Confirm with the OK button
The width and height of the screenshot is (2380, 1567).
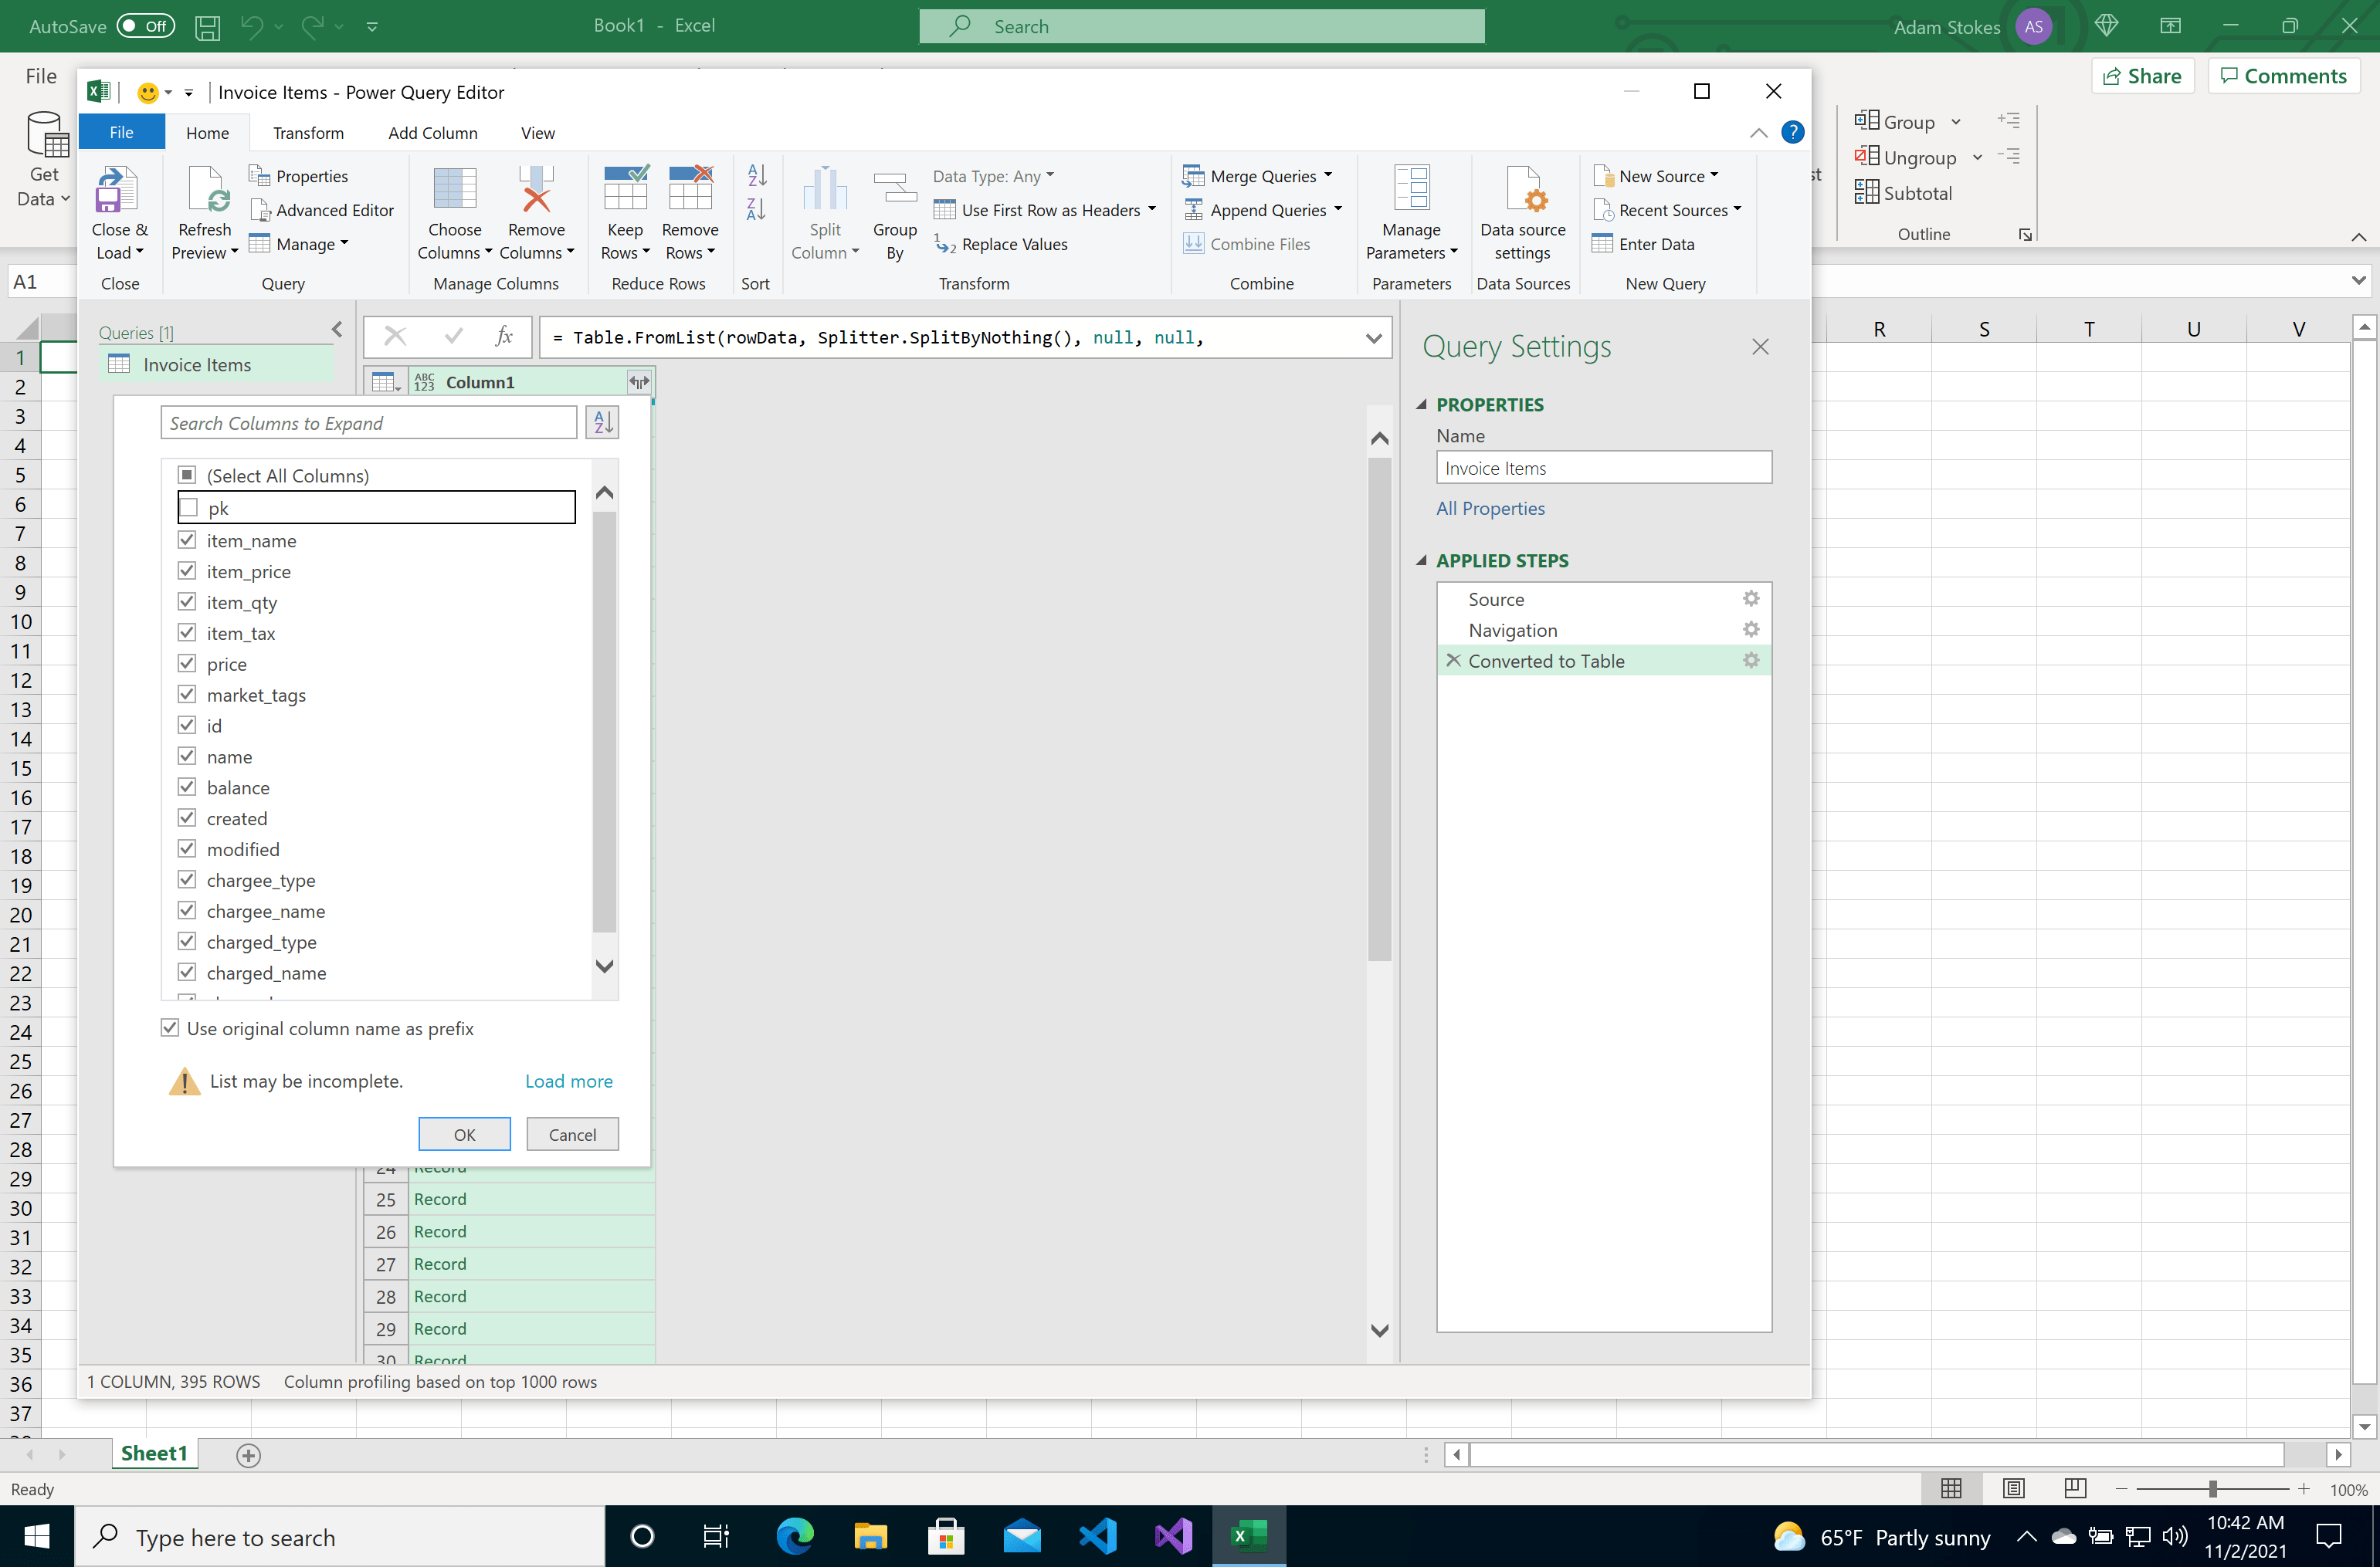(x=464, y=1133)
